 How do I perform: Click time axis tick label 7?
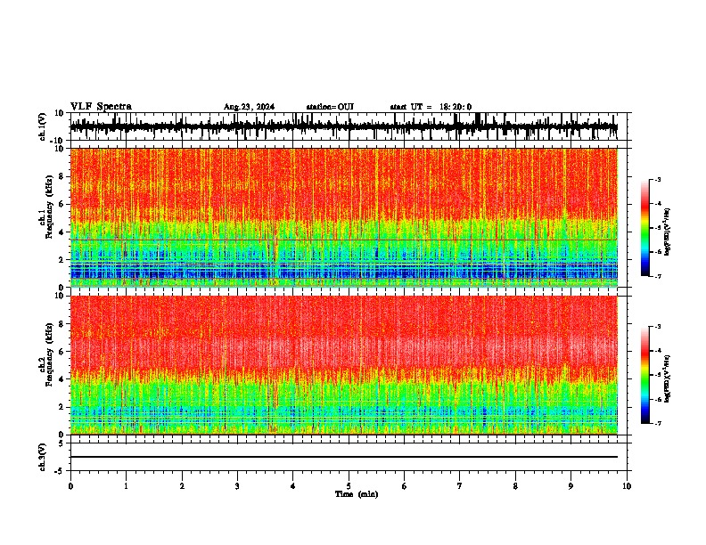coord(460,486)
